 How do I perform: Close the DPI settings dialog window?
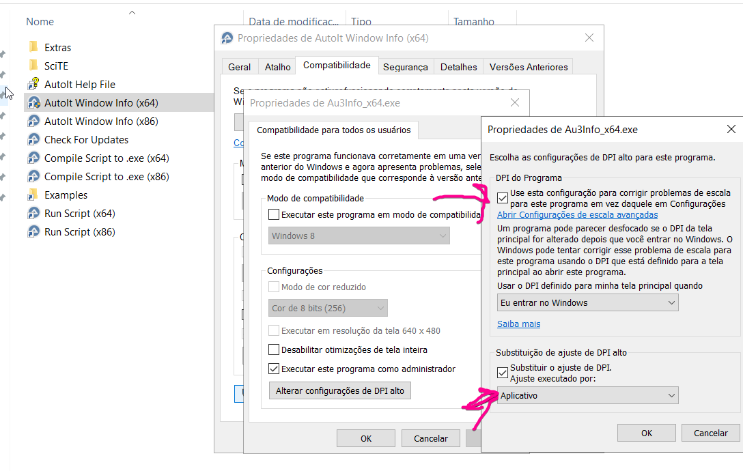point(731,130)
